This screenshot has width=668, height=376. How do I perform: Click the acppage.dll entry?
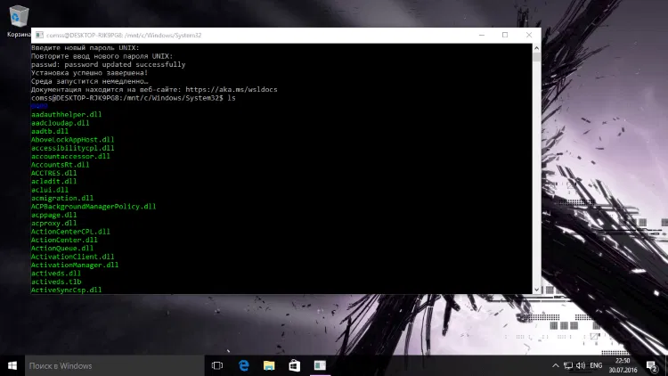tap(54, 215)
